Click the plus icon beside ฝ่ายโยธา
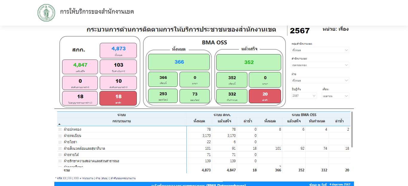The width and height of the screenshot is (408, 186). pos(60,142)
